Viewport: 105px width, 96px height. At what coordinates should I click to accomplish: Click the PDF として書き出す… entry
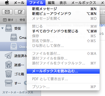pos(63,79)
